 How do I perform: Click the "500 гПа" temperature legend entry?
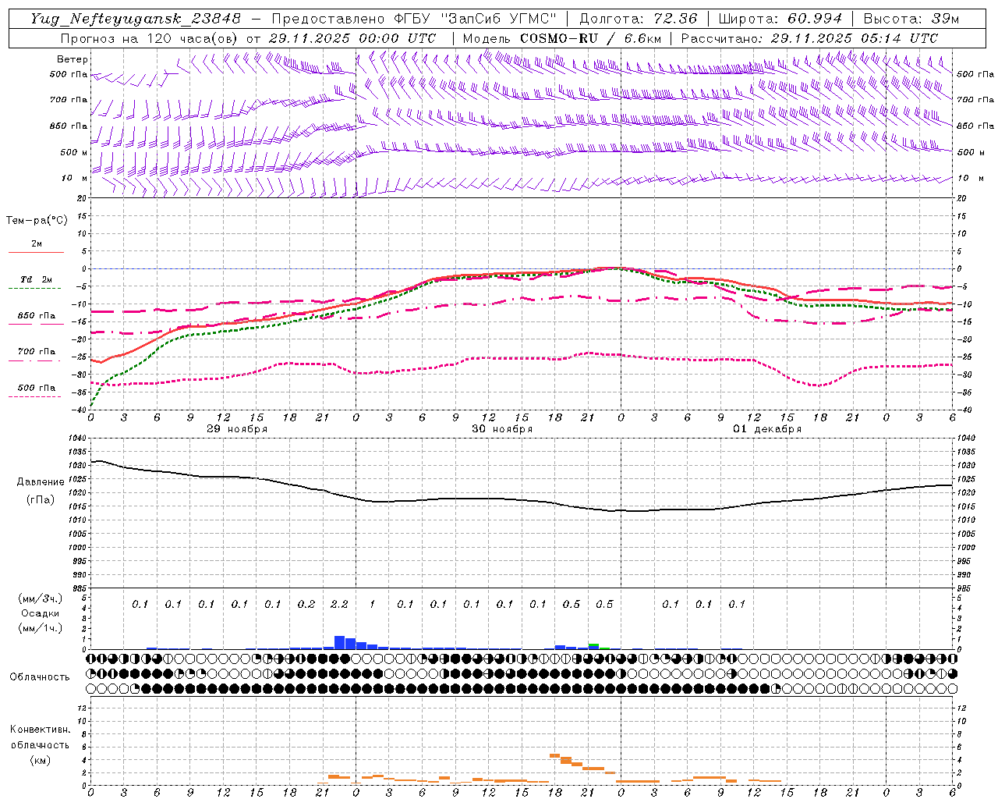tap(37, 387)
